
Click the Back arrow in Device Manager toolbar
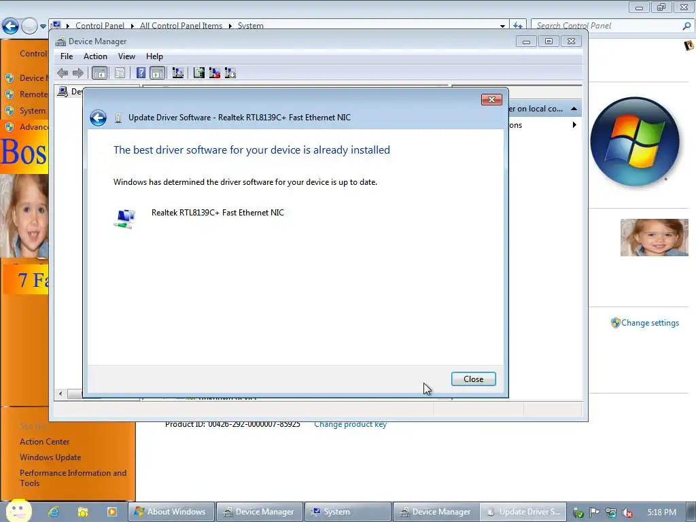(x=63, y=73)
